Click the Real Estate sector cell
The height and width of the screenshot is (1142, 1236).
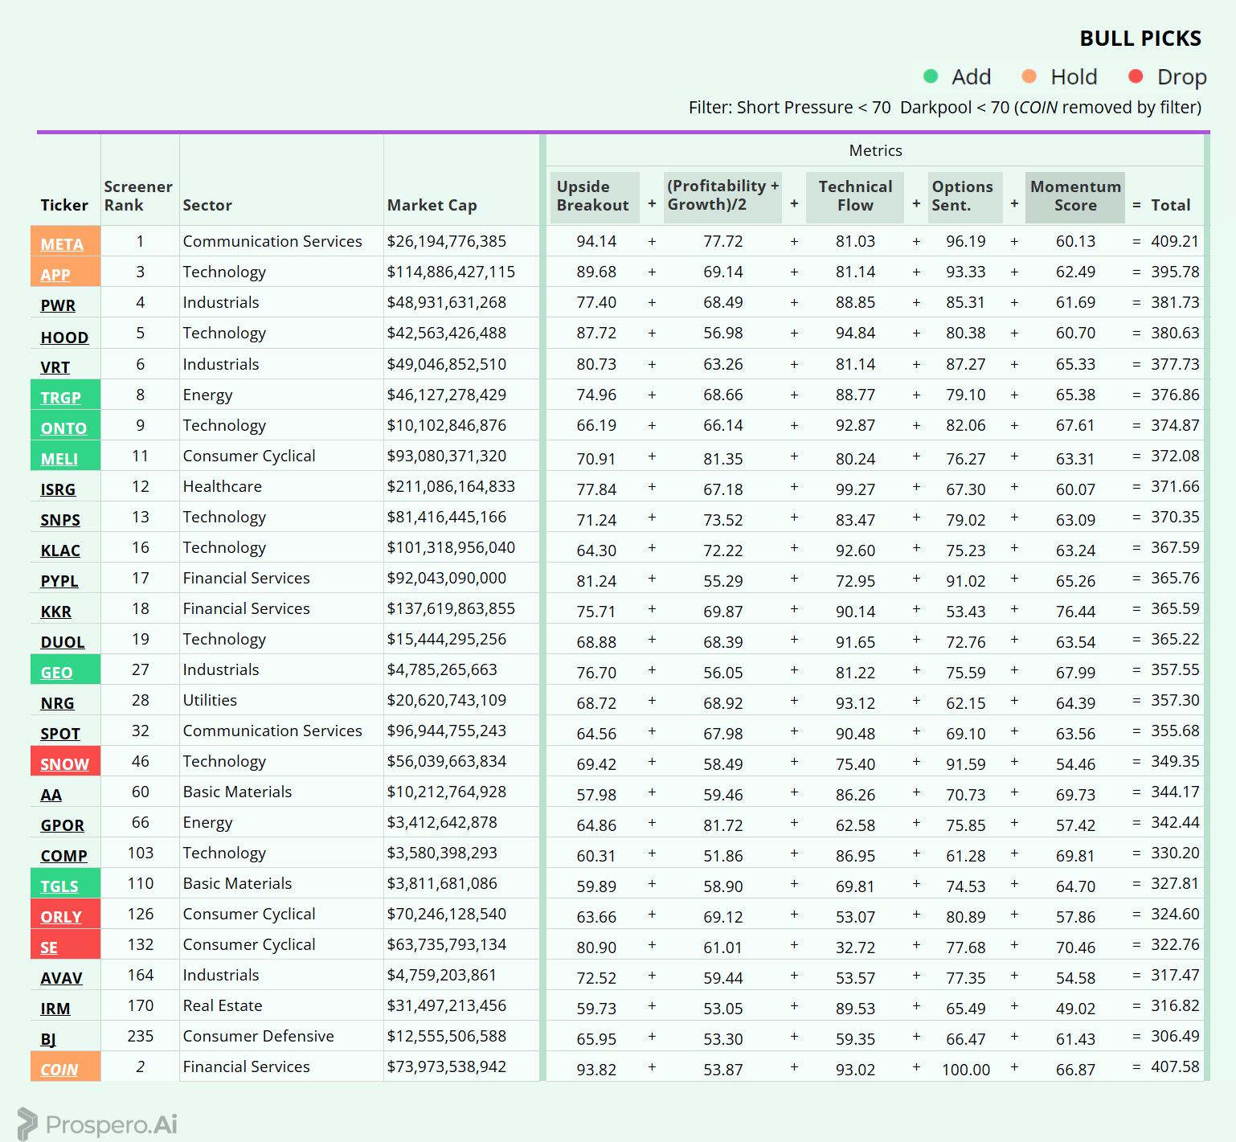[223, 1005]
